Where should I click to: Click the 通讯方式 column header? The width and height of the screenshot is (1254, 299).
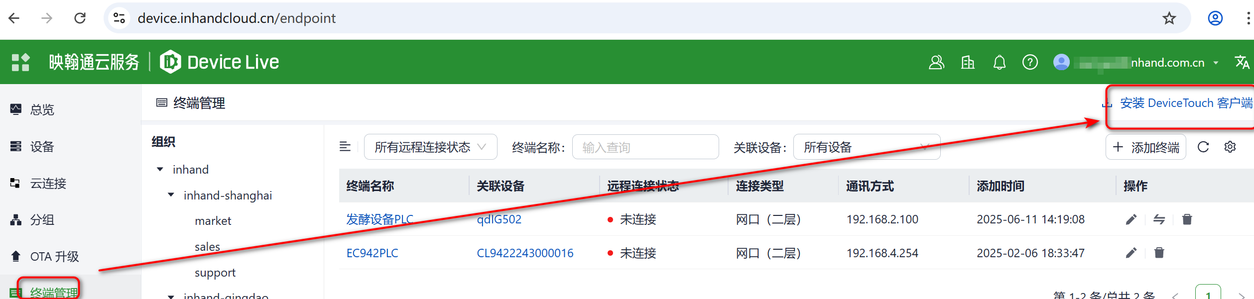click(870, 186)
